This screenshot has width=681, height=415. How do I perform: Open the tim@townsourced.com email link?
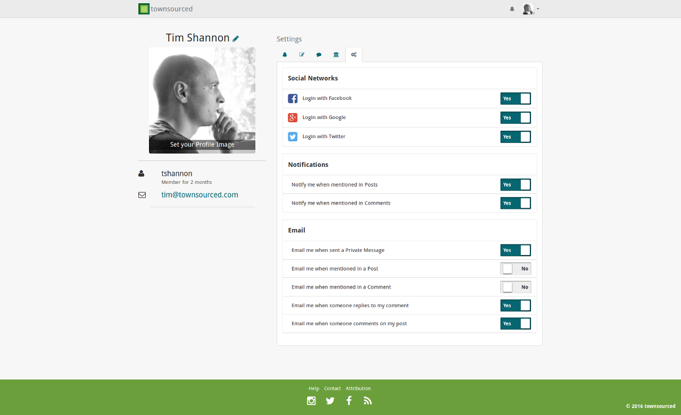(x=200, y=195)
